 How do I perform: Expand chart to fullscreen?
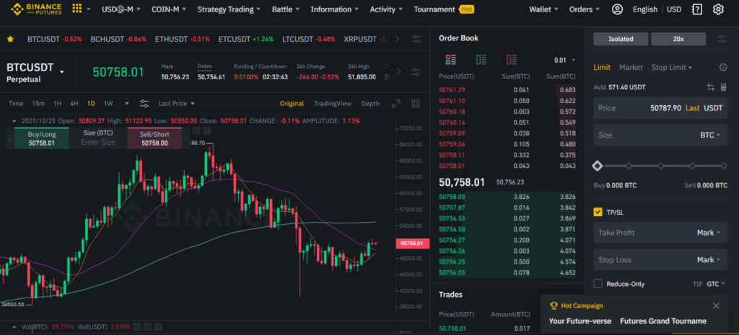(396, 104)
